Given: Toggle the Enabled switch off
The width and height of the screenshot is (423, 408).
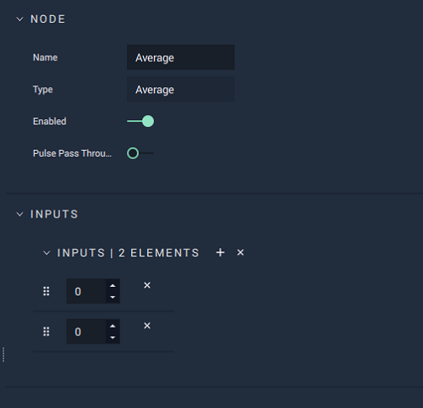Looking at the screenshot, I should pyautogui.click(x=140, y=121).
